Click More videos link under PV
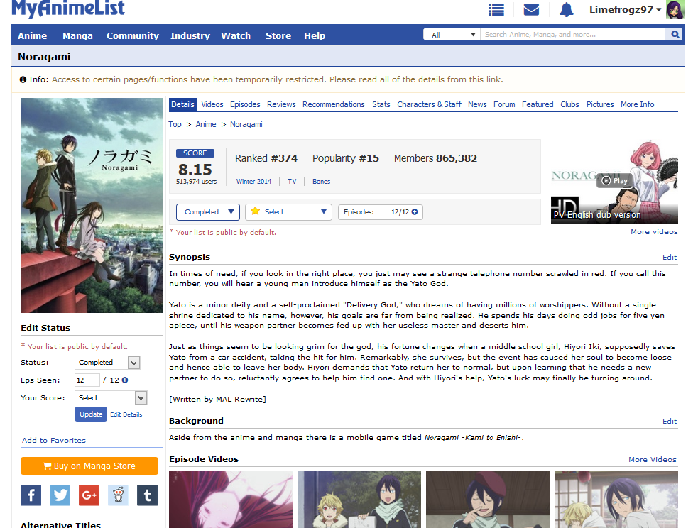Image resolution: width=698 pixels, height=528 pixels. [x=655, y=232]
